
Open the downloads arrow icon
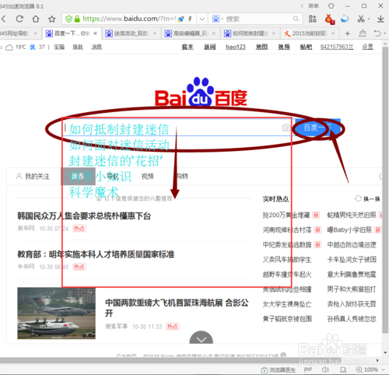pyautogui.click(x=380, y=19)
